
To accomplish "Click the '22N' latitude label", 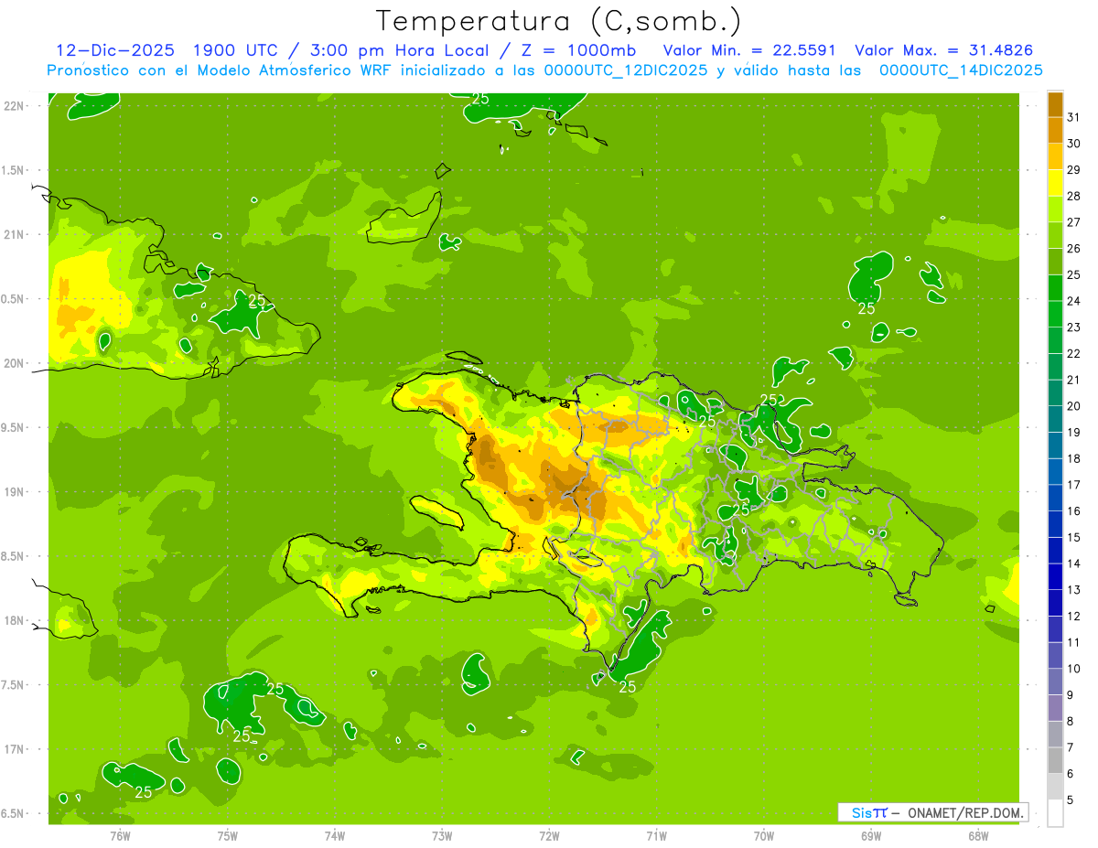I will click(x=15, y=105).
